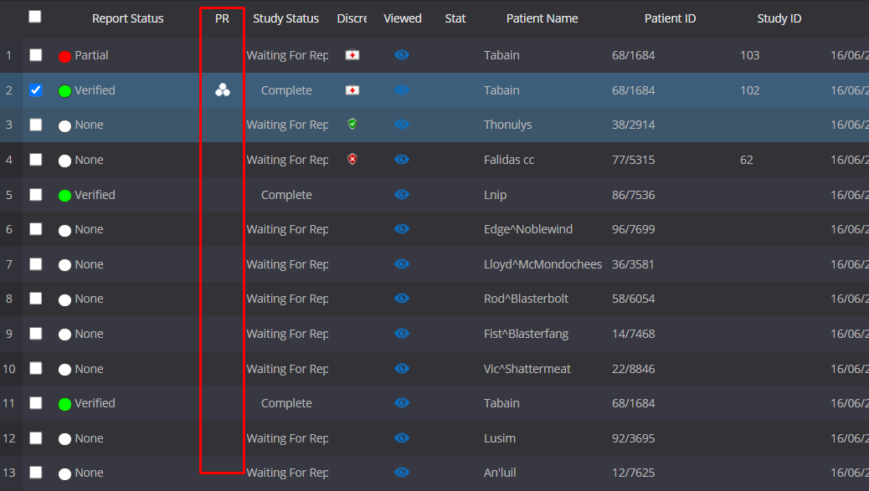Screen dimensions: 869x491
Task: Click the peer review icon in row 2
Action: pos(222,90)
